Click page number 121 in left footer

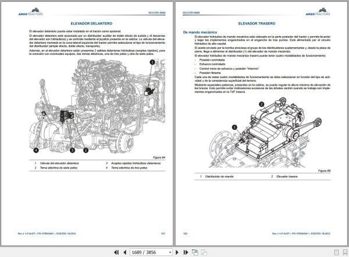pos(163,234)
